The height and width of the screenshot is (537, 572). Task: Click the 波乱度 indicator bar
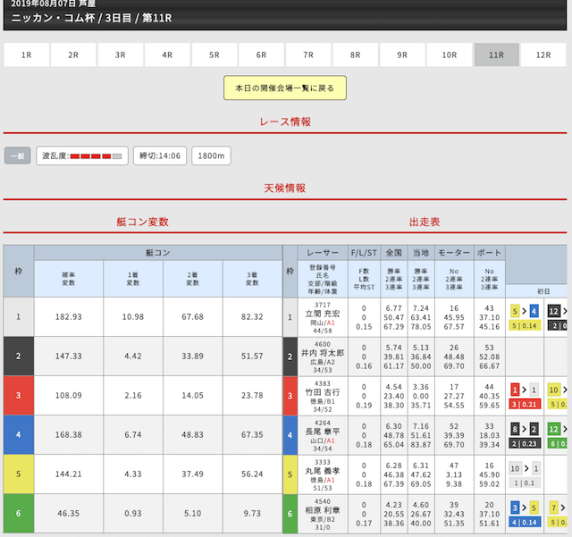point(82,155)
